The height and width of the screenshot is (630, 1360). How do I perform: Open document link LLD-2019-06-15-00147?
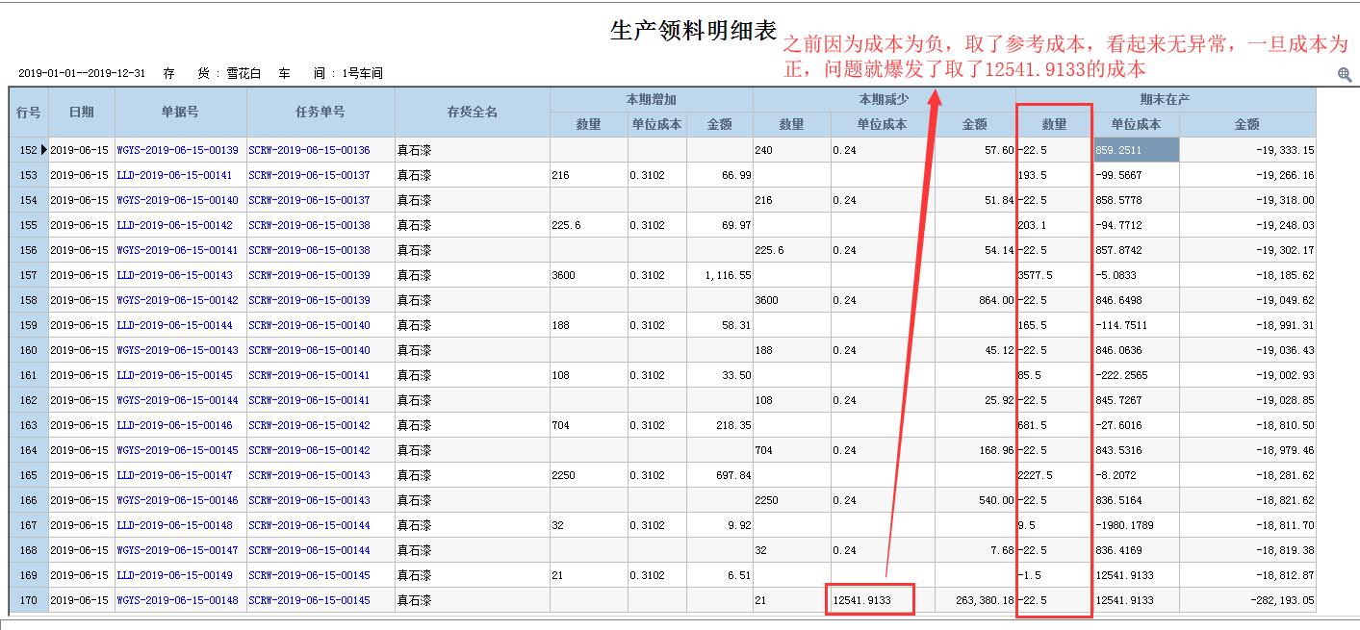click(173, 474)
